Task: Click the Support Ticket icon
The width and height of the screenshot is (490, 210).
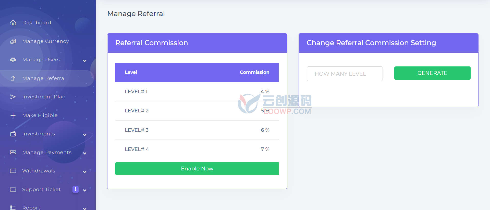Action: pos(13,190)
